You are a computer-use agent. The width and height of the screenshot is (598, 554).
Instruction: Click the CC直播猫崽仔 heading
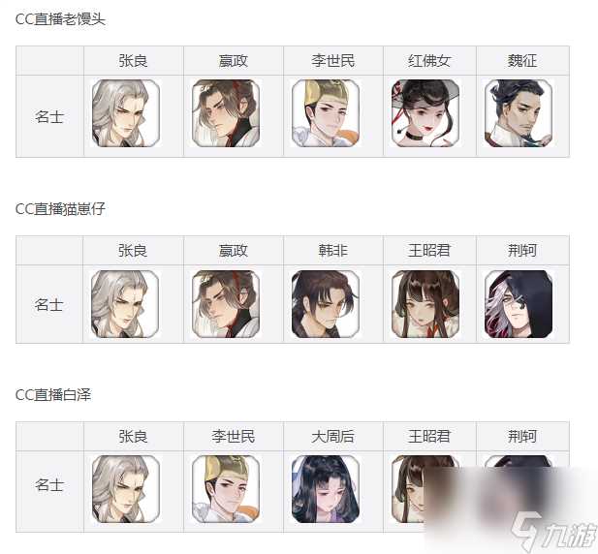tap(60, 208)
